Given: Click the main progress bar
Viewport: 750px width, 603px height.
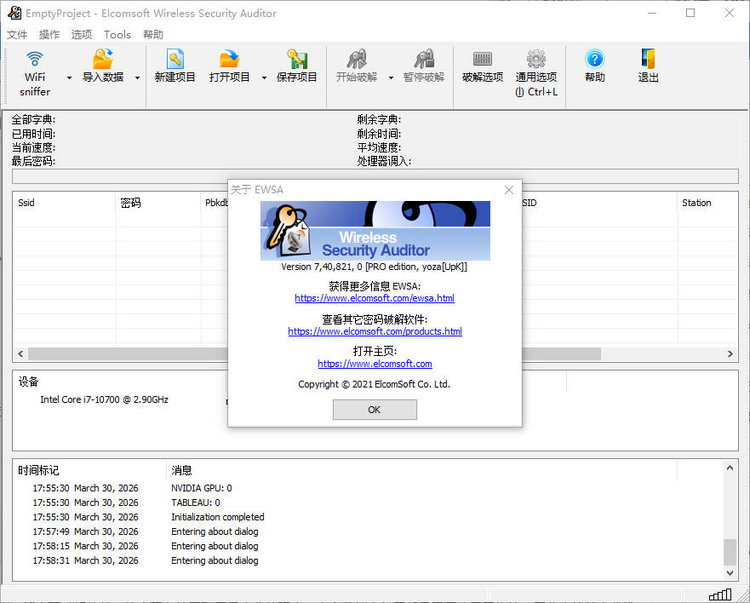Looking at the screenshot, I should coord(375,176).
